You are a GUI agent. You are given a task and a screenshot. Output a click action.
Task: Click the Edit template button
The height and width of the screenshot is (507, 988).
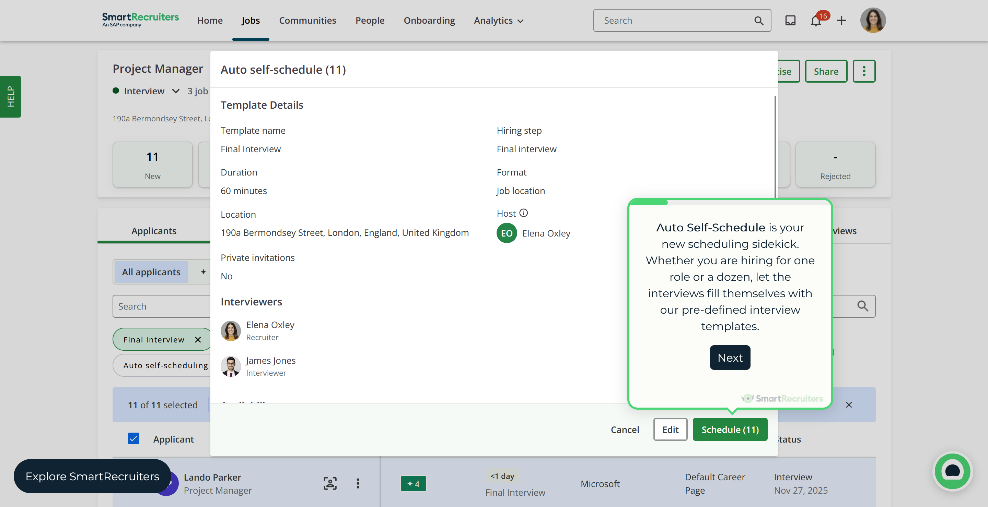(670, 430)
